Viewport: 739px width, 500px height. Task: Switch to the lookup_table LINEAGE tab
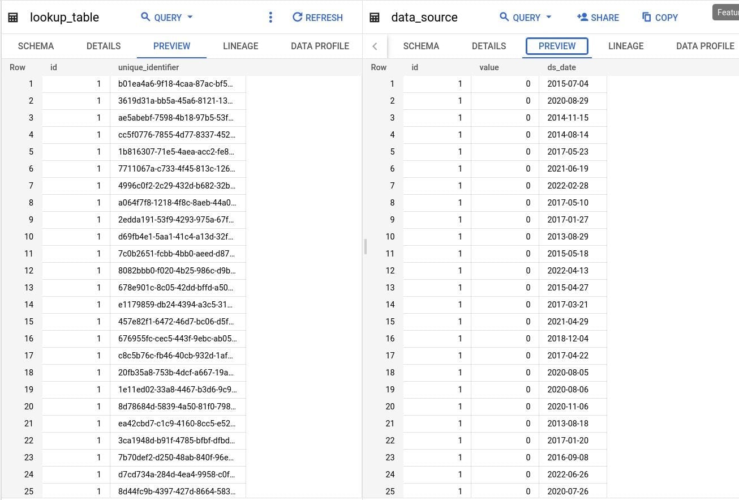[x=240, y=46]
